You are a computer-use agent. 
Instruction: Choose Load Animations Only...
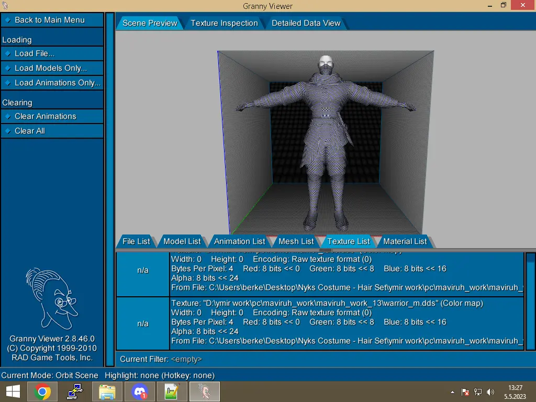(x=52, y=83)
